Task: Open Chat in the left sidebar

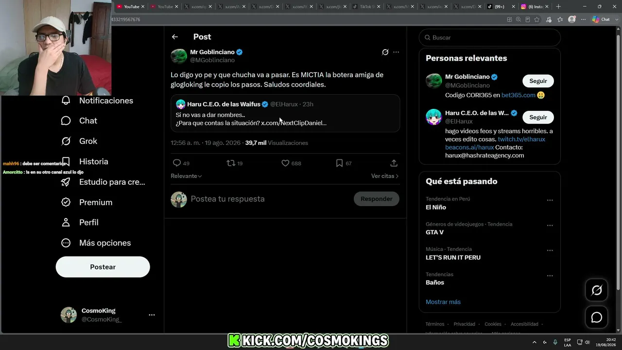Action: click(79, 121)
